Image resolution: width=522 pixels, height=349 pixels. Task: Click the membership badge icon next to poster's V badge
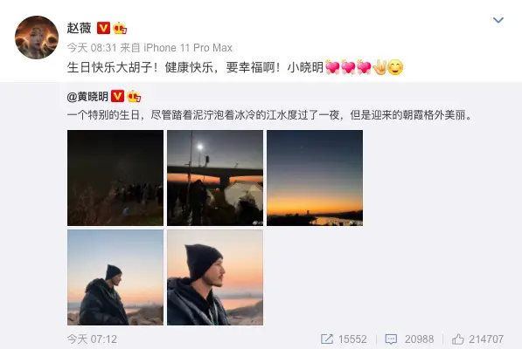click(x=120, y=28)
